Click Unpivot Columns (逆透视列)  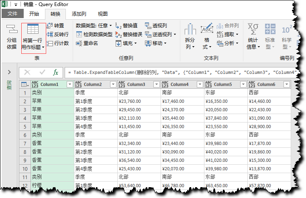[x=160, y=35]
